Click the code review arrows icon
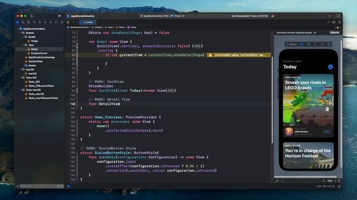357x200 pixels. point(329,22)
